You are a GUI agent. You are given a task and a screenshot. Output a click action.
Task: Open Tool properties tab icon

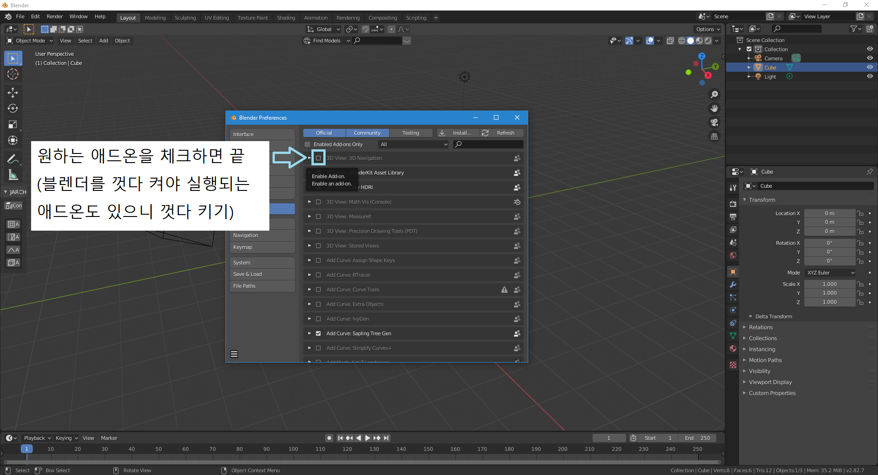click(733, 187)
